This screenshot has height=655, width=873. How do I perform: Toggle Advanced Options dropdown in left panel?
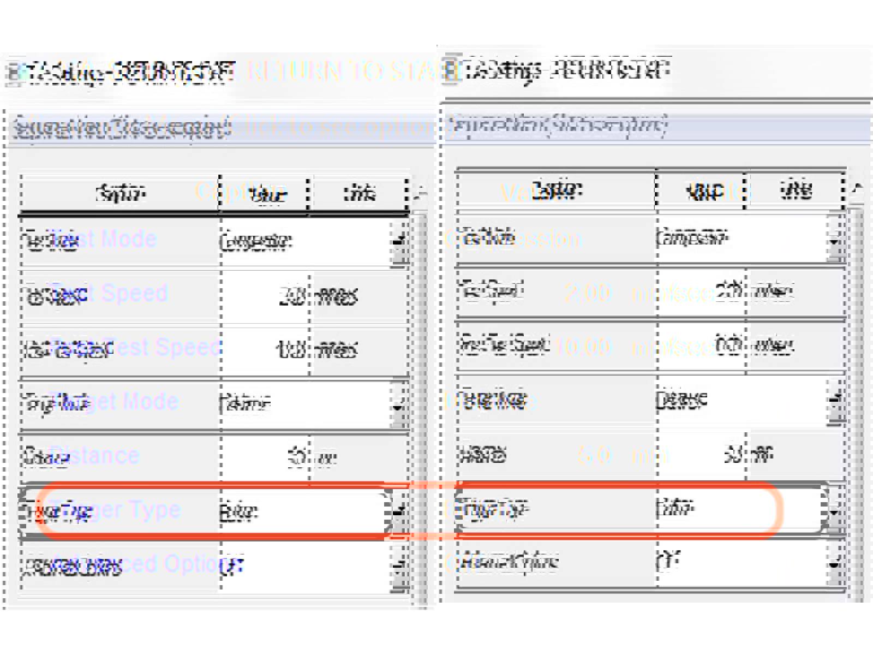coord(400,566)
